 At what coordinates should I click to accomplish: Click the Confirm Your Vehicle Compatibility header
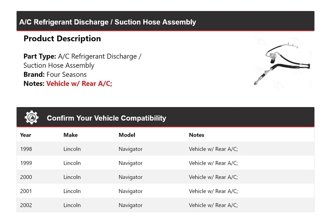coord(106,118)
